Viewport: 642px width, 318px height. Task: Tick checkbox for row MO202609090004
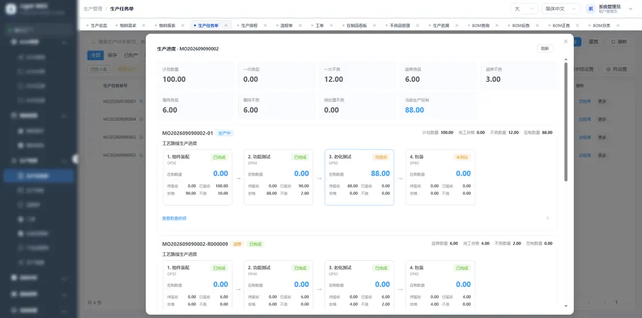point(92,119)
